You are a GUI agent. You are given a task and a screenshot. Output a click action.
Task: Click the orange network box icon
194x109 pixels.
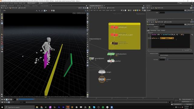(x=140, y=11)
